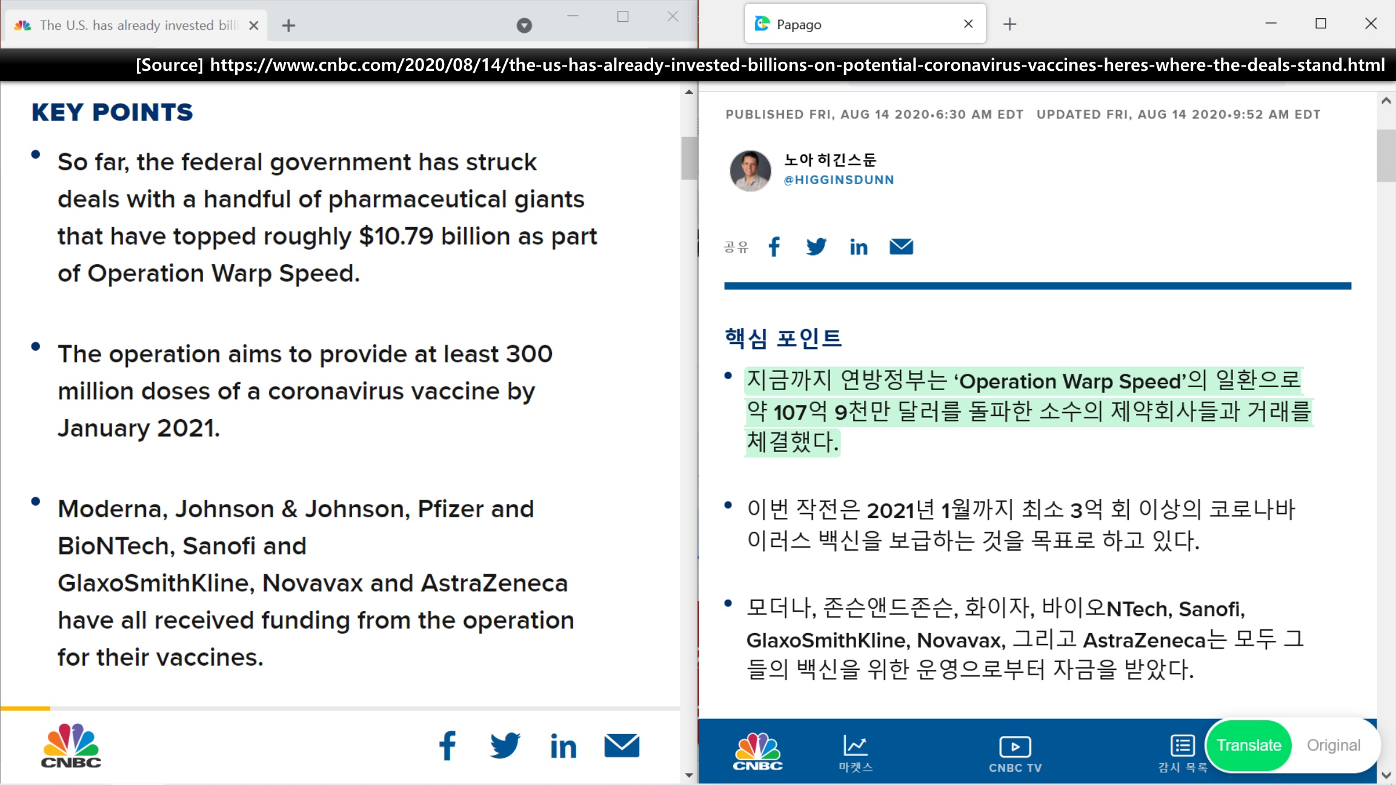Click the left window scrollbar down arrow

coord(689,775)
